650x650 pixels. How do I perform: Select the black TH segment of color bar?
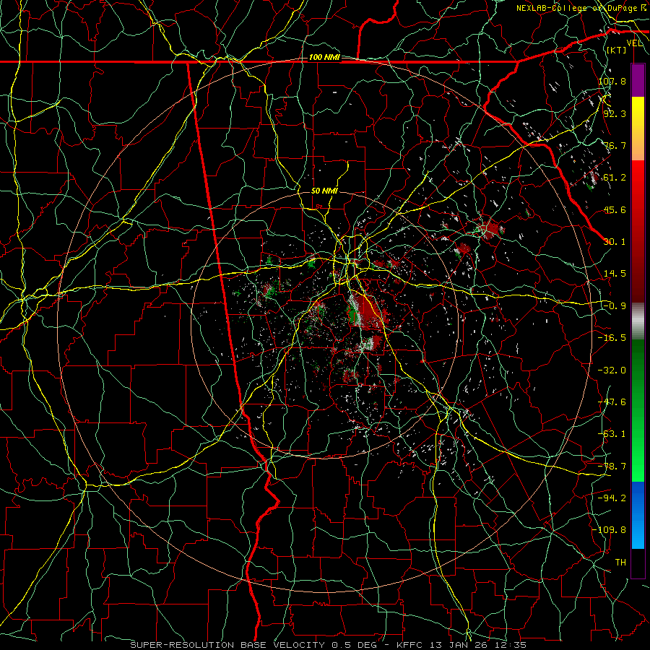click(x=638, y=563)
